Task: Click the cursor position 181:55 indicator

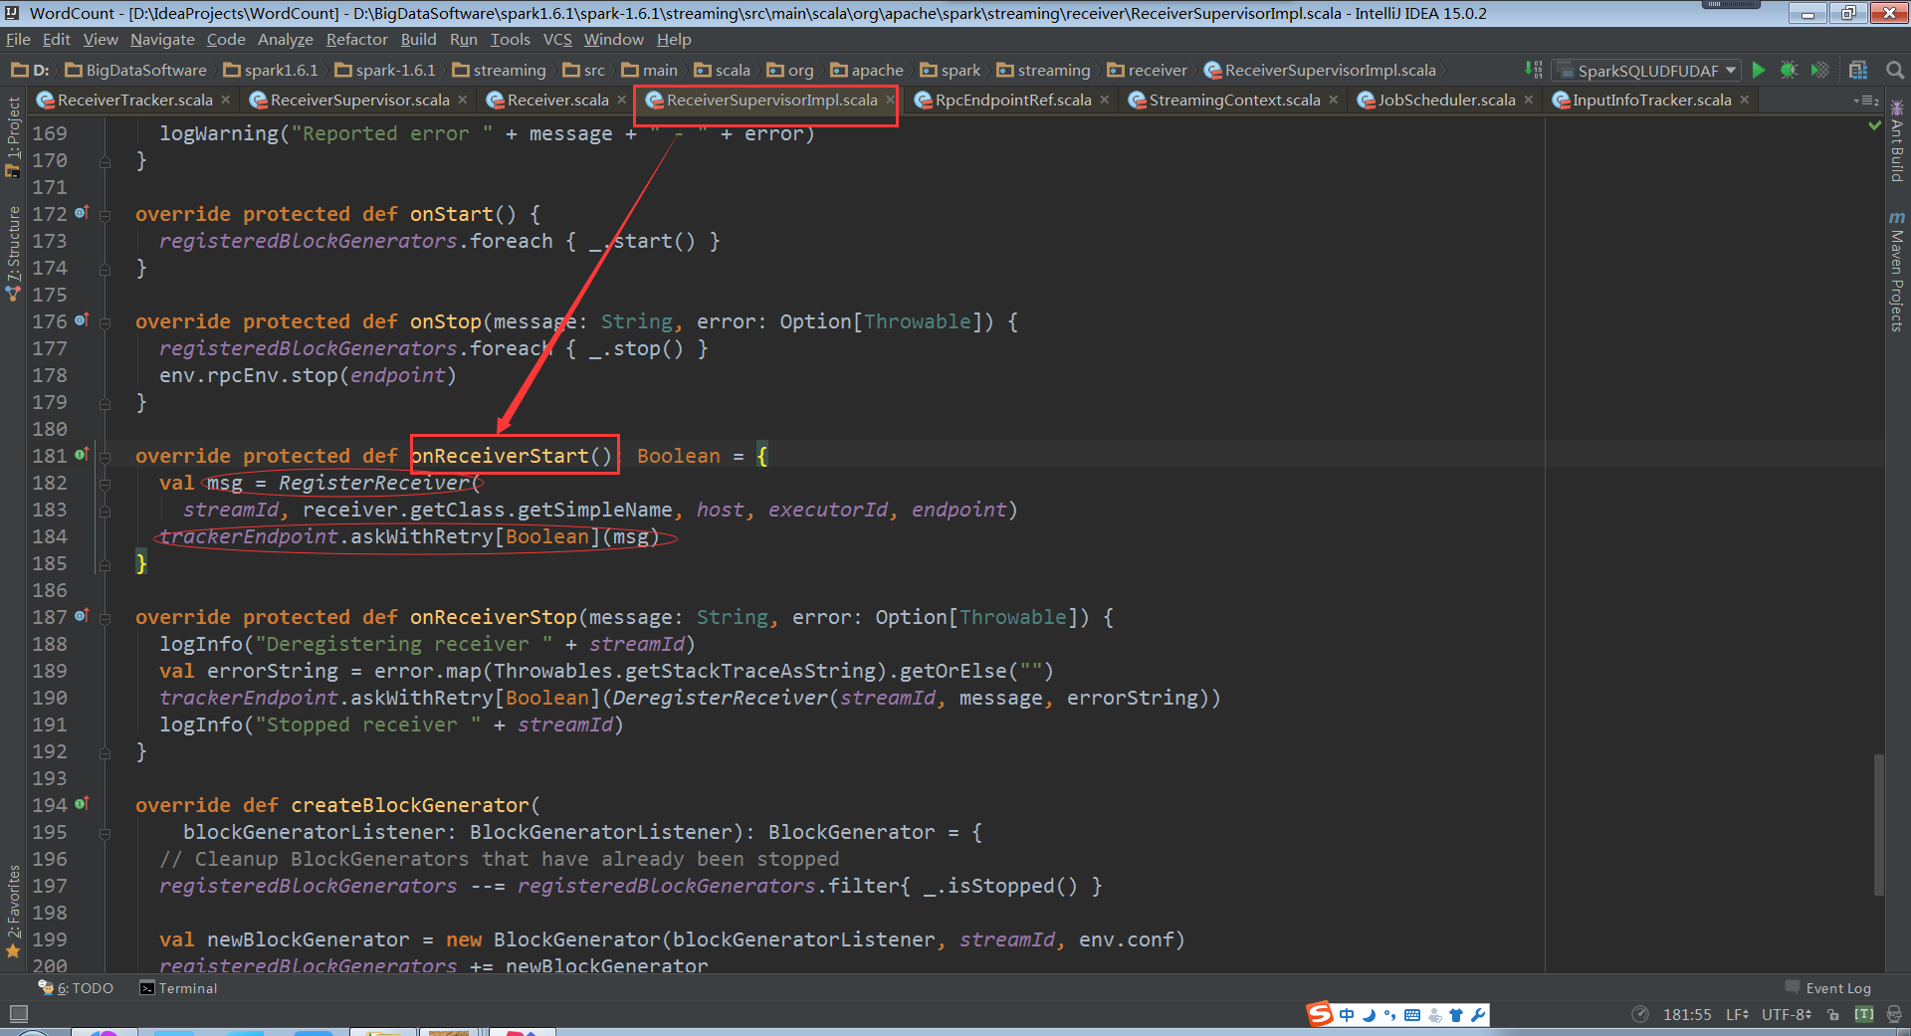Action: [1687, 1014]
